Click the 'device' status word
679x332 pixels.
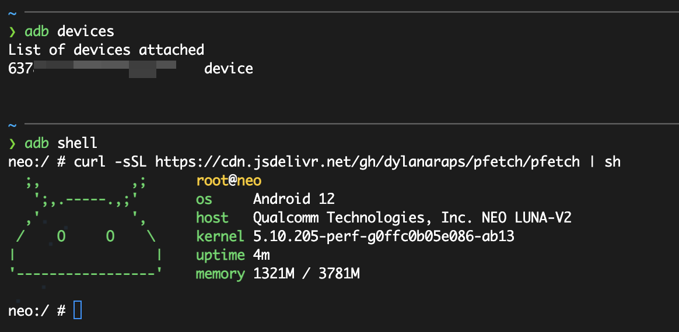point(229,69)
